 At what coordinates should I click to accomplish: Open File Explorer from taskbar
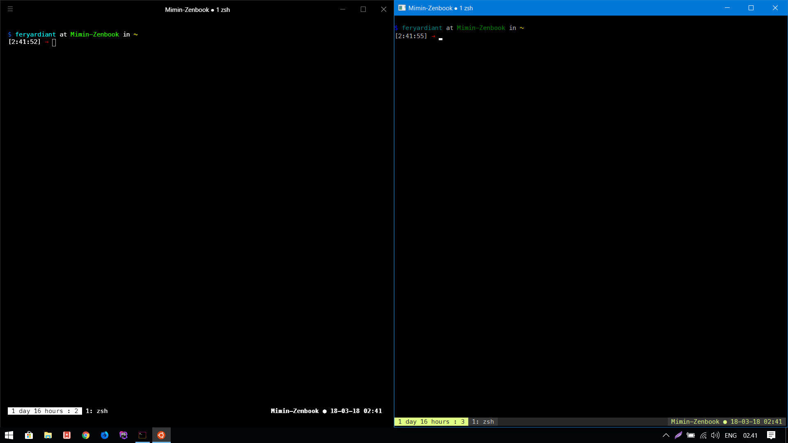[48, 435]
